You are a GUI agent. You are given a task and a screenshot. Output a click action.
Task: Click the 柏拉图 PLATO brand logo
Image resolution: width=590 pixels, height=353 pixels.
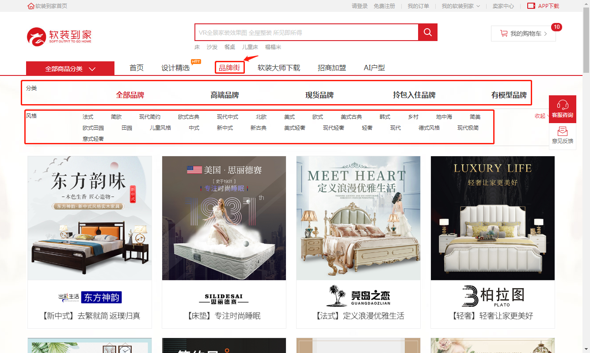pyautogui.click(x=493, y=296)
